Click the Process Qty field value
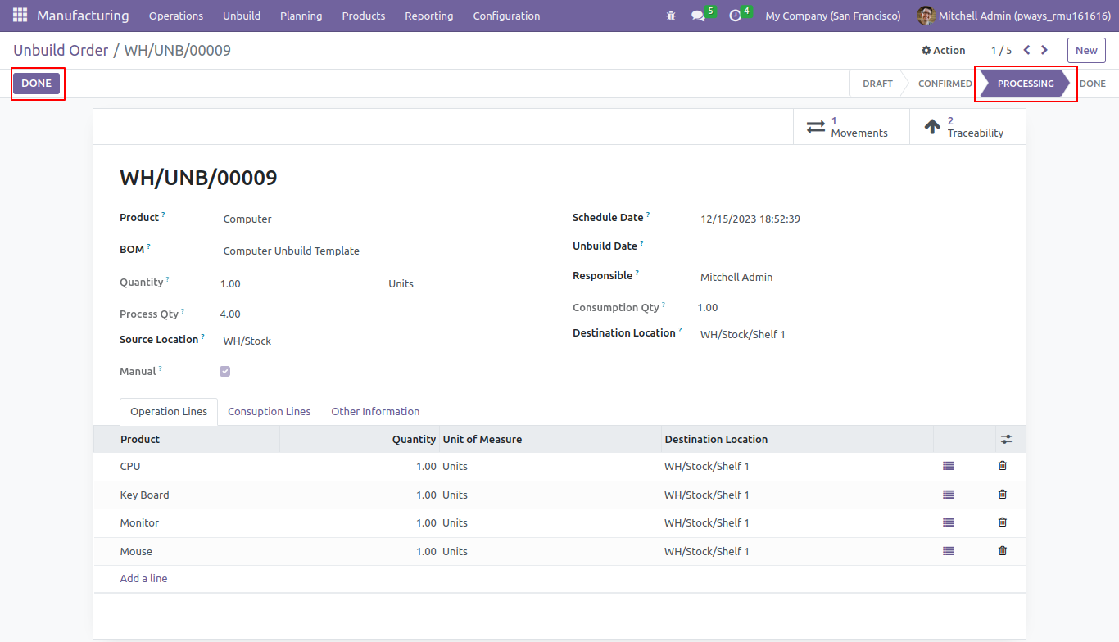The width and height of the screenshot is (1119, 642). (230, 314)
